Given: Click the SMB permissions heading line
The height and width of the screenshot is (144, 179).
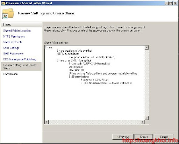Looking at the screenshot, I should pos(79,77).
